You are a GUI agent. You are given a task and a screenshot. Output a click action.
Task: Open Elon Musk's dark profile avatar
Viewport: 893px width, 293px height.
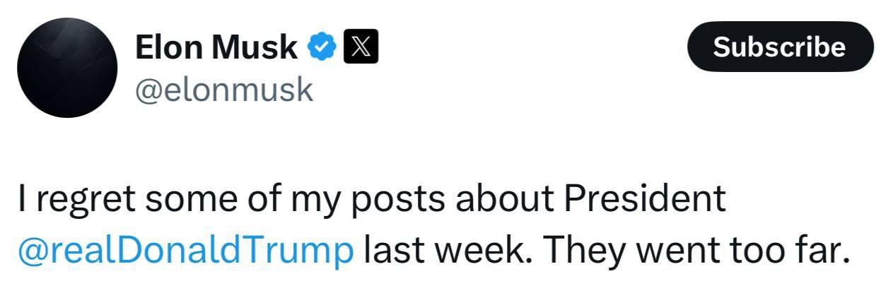[67, 68]
